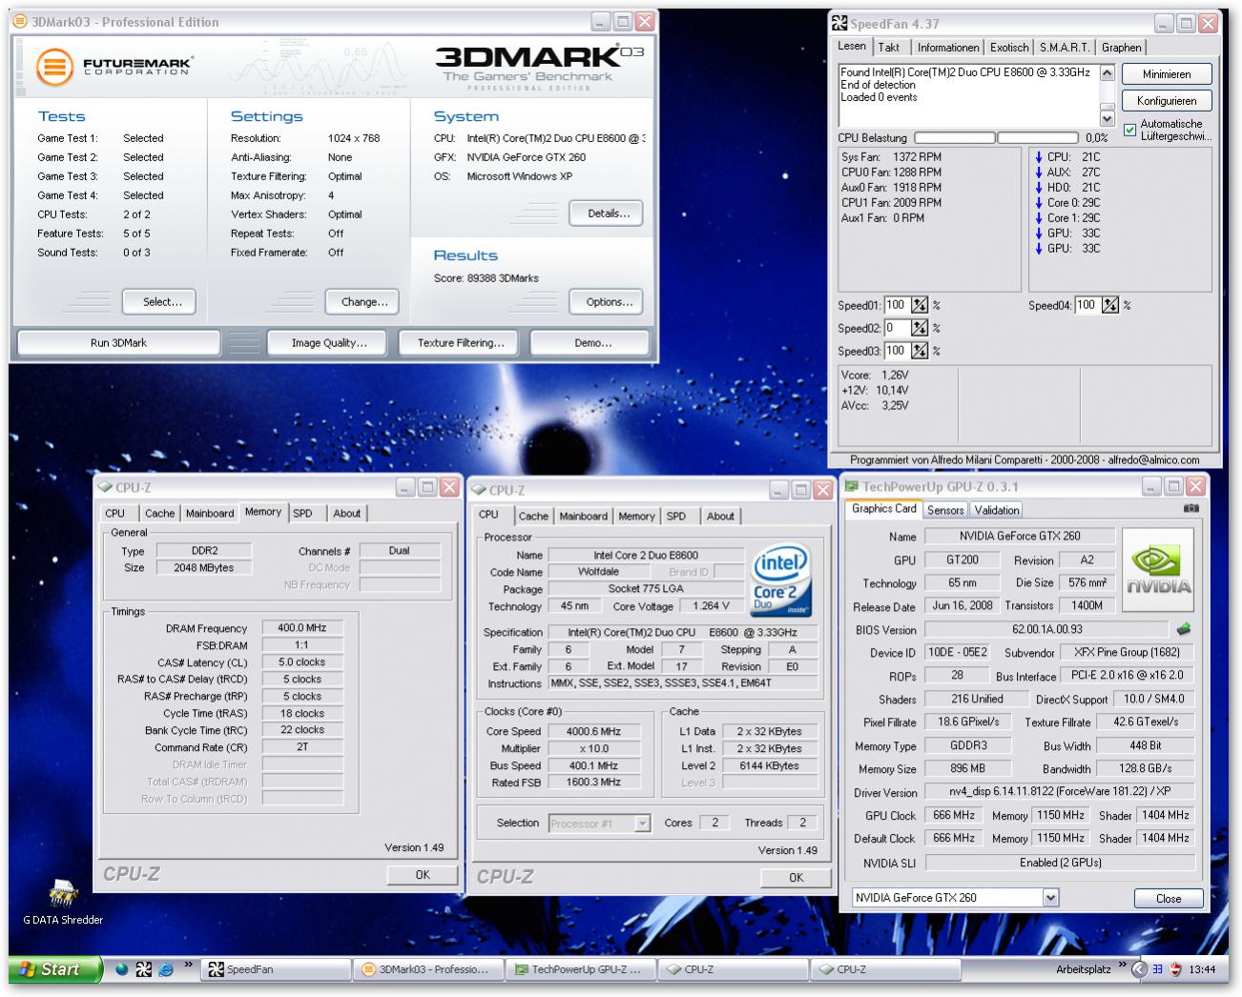1242x997 pixels.
Task: Open Texture Filtering... in 3DMark03
Action: (x=461, y=342)
